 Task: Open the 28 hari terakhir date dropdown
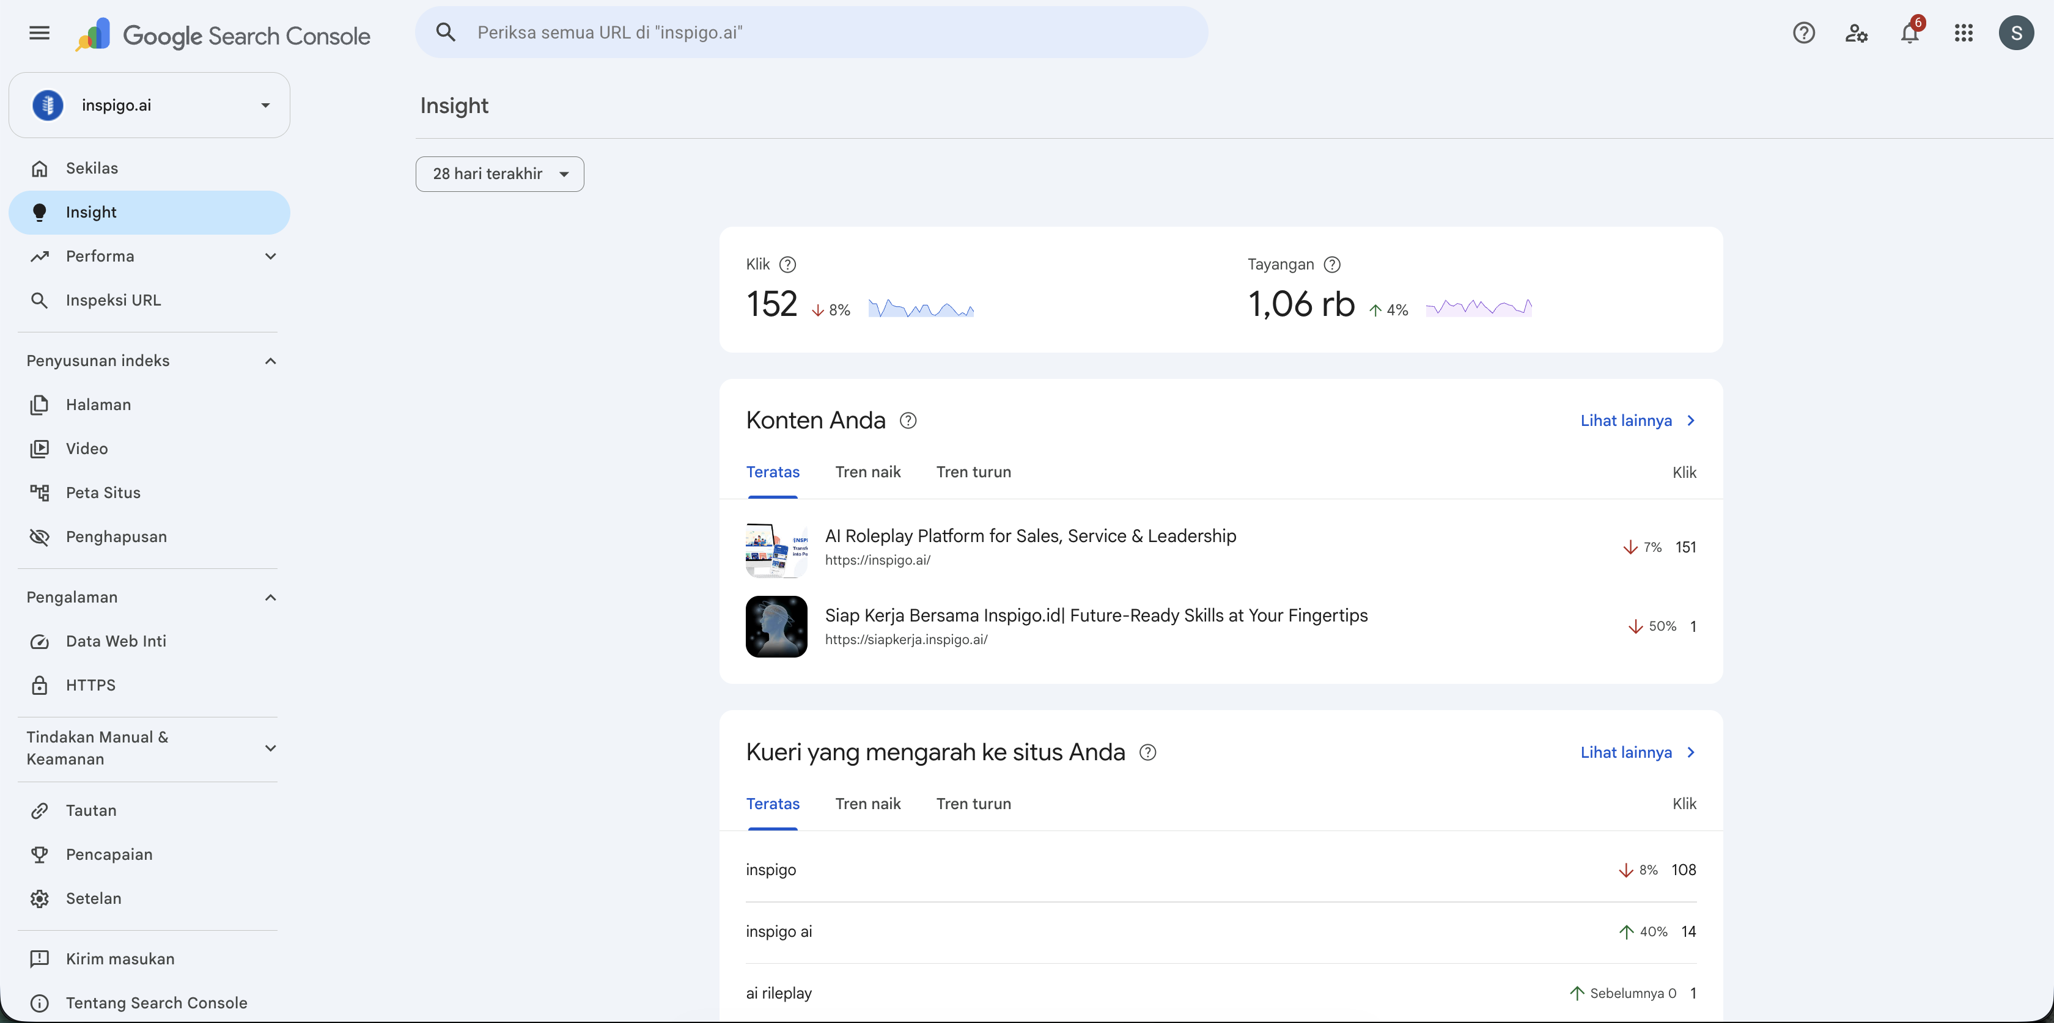point(499,174)
